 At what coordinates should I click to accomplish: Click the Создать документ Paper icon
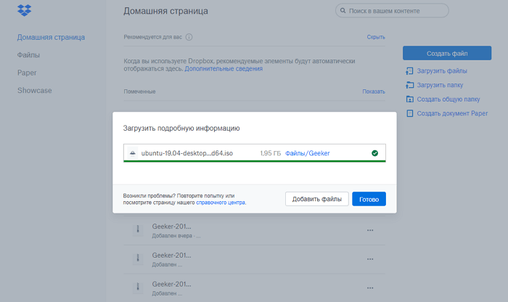pyautogui.click(x=409, y=113)
